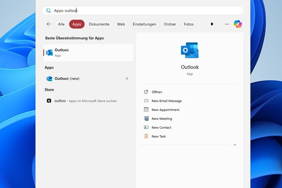This screenshot has height=188, width=282.
Task: Click the "Store" section heading
Action: [x=49, y=90]
